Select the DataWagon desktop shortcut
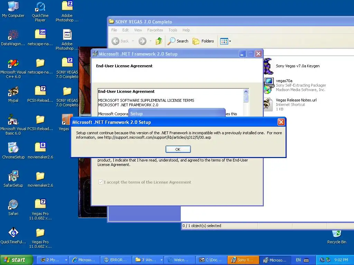 pyautogui.click(x=13, y=38)
